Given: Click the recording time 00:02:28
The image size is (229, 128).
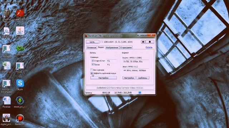Looking at the screenshot, I should [106, 92].
